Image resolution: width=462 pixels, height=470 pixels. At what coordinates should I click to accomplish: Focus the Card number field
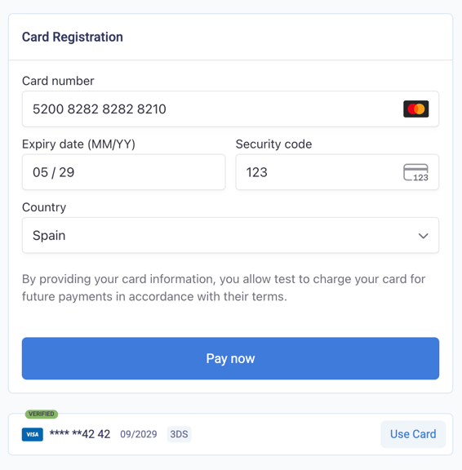(230, 109)
